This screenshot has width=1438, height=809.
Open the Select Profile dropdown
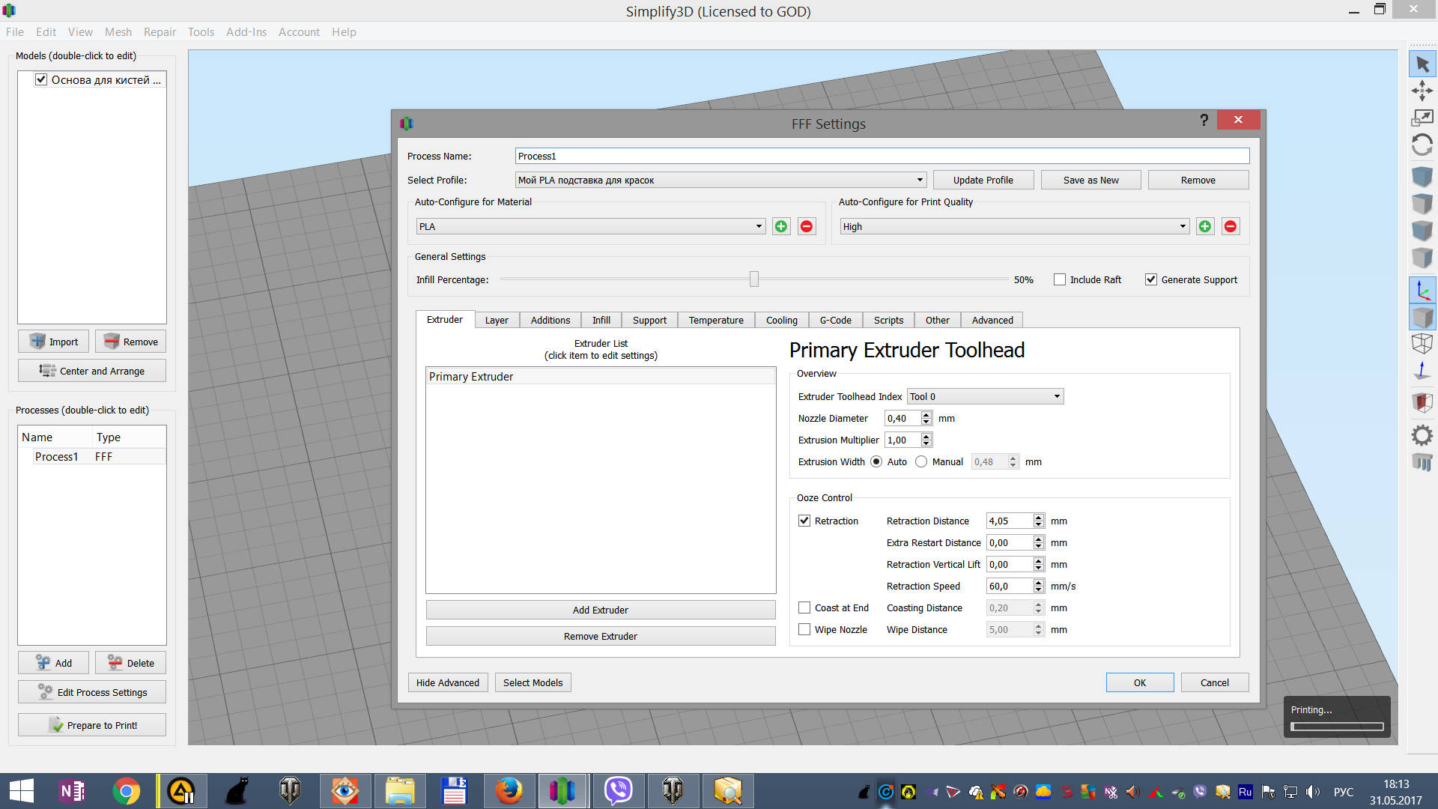tap(720, 180)
